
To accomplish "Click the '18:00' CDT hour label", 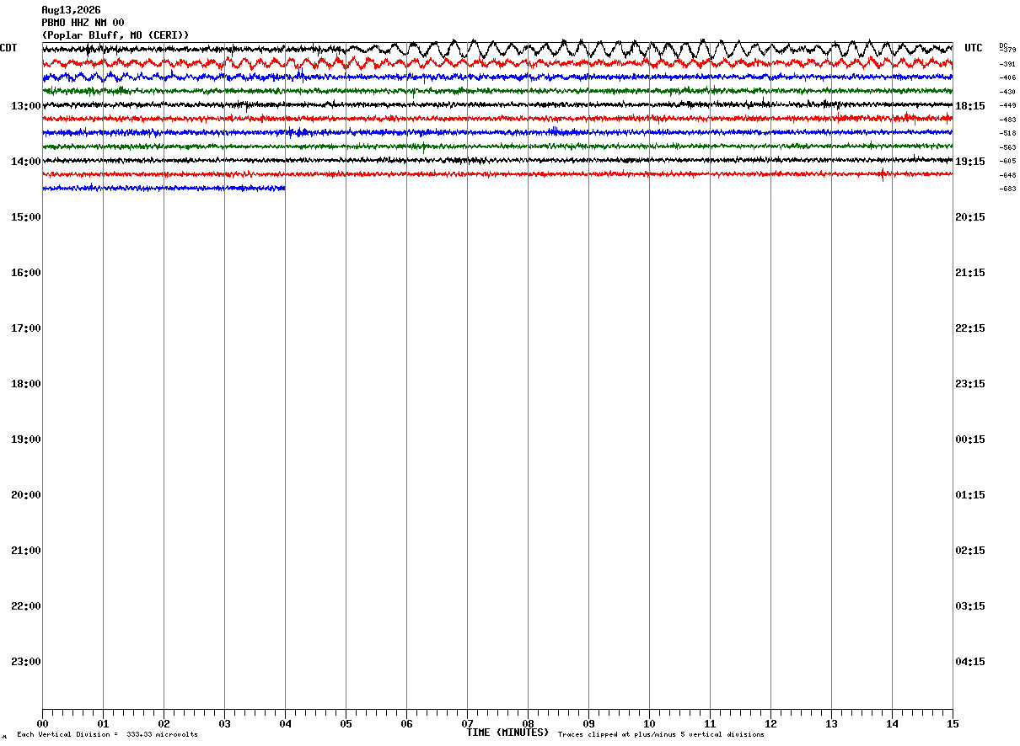I will point(26,384).
